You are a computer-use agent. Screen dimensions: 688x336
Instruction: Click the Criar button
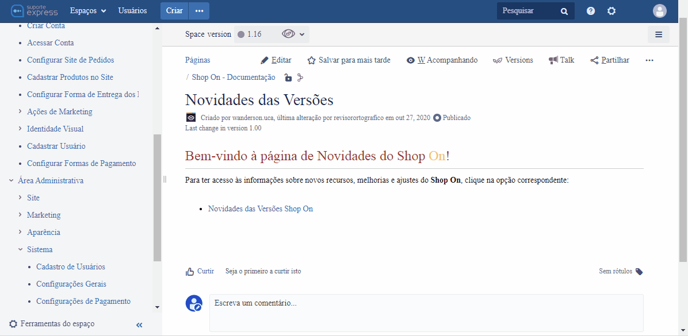pos(174,11)
